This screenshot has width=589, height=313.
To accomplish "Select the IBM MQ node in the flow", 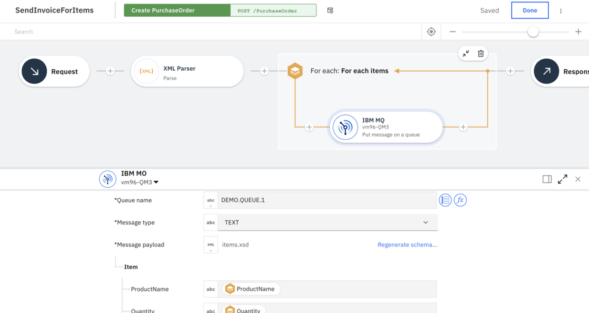I will click(385, 127).
